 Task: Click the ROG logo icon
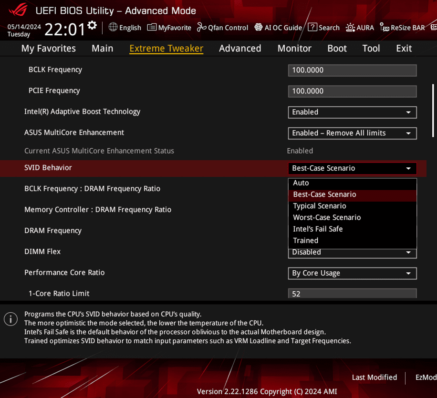(18, 10)
